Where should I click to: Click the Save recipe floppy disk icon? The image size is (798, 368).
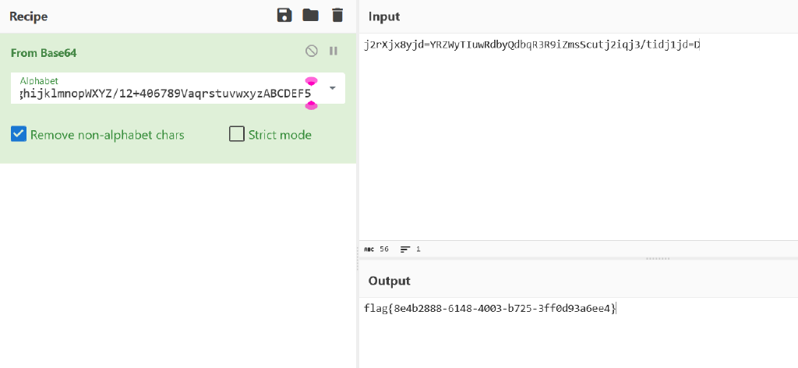coord(284,15)
